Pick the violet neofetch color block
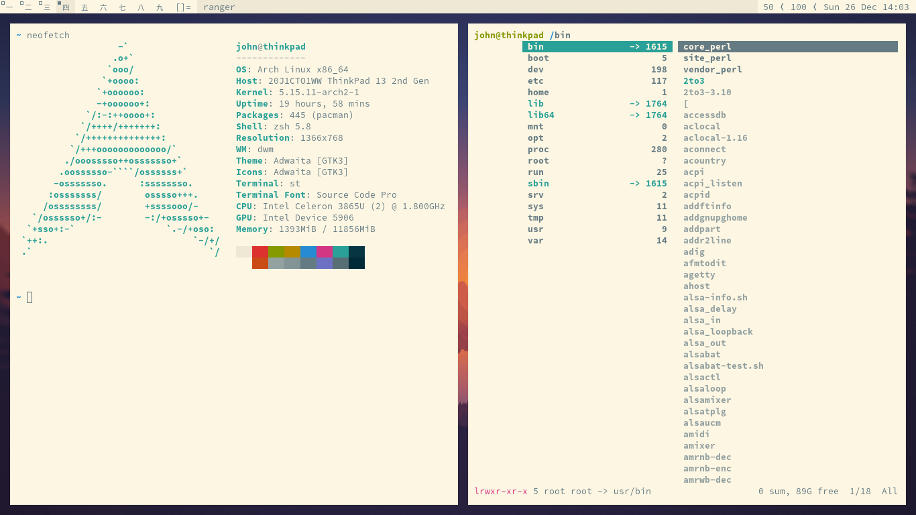 pyautogui.click(x=325, y=263)
